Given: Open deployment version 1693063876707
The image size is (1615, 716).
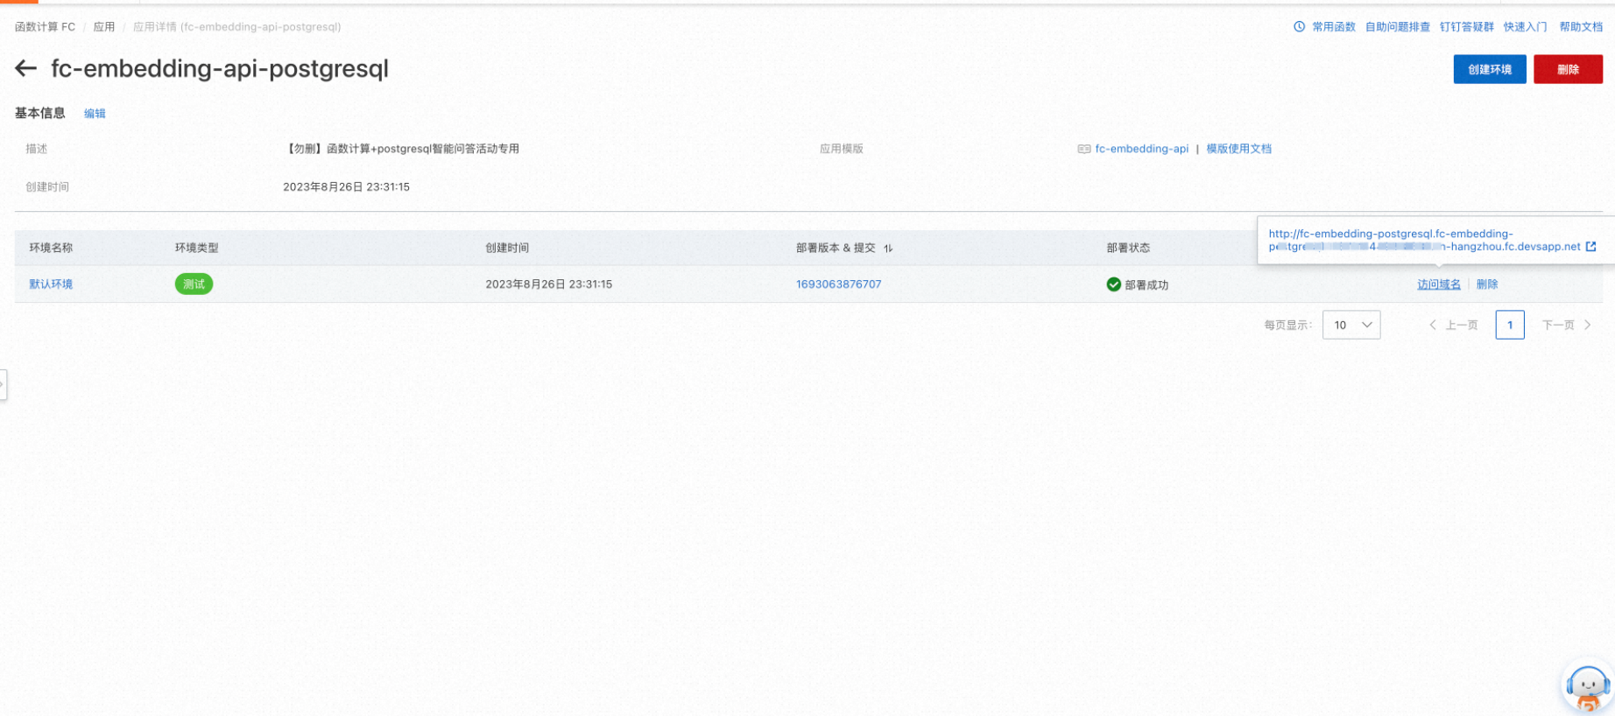Looking at the screenshot, I should pyautogui.click(x=838, y=284).
